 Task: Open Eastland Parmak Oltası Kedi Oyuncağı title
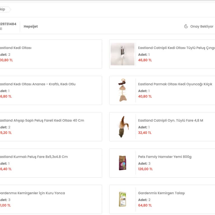175,84
